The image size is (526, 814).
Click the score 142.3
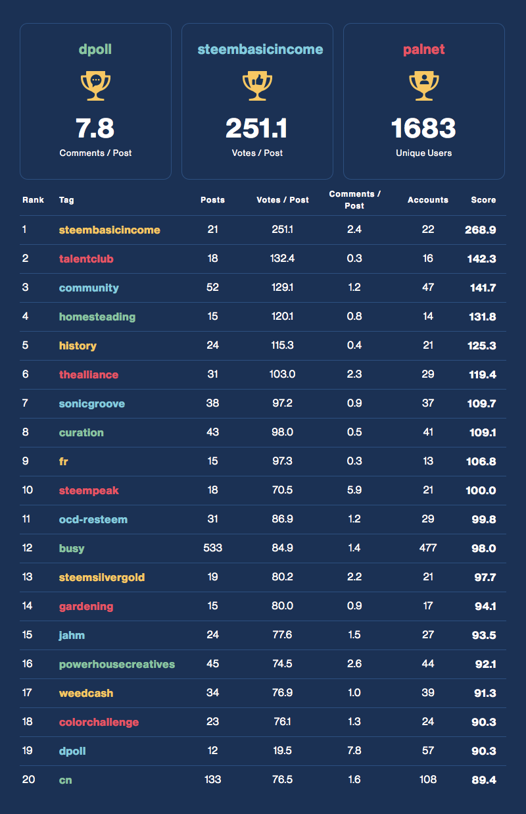tap(481, 259)
